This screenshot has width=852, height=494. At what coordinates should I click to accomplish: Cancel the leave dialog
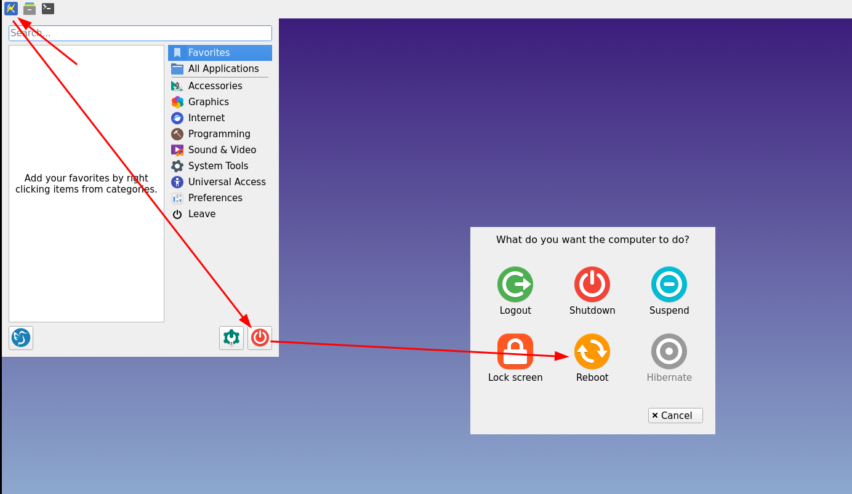click(675, 416)
